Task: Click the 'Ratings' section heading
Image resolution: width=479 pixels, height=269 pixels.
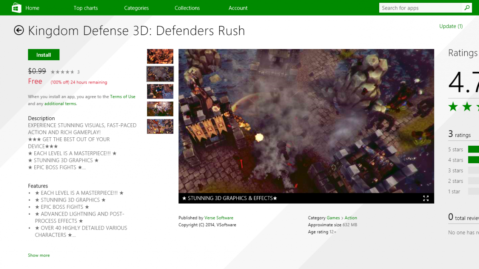Action: pyautogui.click(x=463, y=53)
